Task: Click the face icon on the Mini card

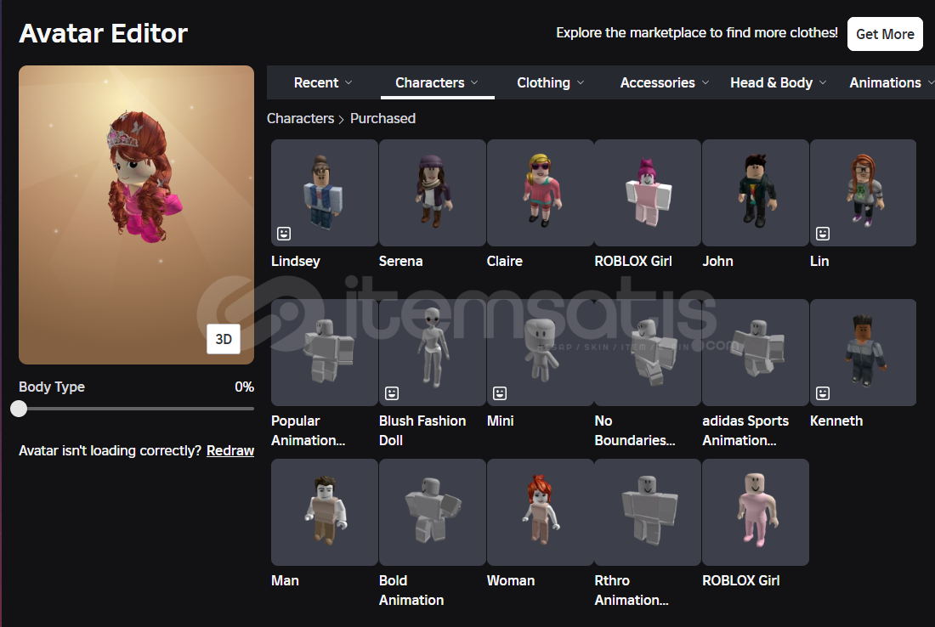Action: (500, 393)
